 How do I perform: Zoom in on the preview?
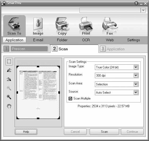pos(9,97)
